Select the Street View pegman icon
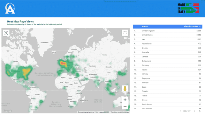The image size is (205, 115). coord(125,88)
